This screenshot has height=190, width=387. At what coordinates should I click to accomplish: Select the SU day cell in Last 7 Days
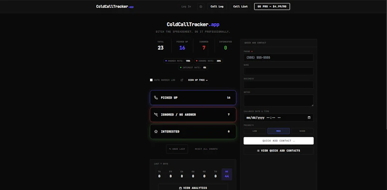pos(193,174)
